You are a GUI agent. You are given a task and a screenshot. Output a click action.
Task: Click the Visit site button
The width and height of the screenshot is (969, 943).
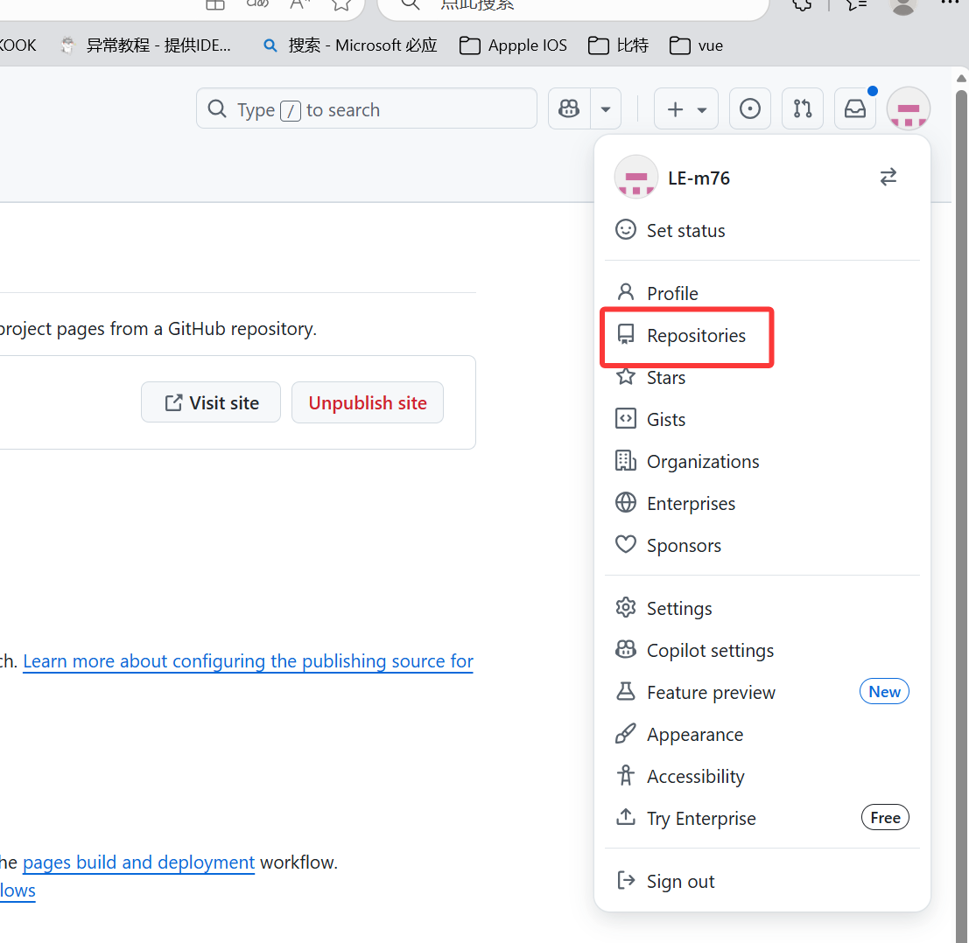click(211, 402)
